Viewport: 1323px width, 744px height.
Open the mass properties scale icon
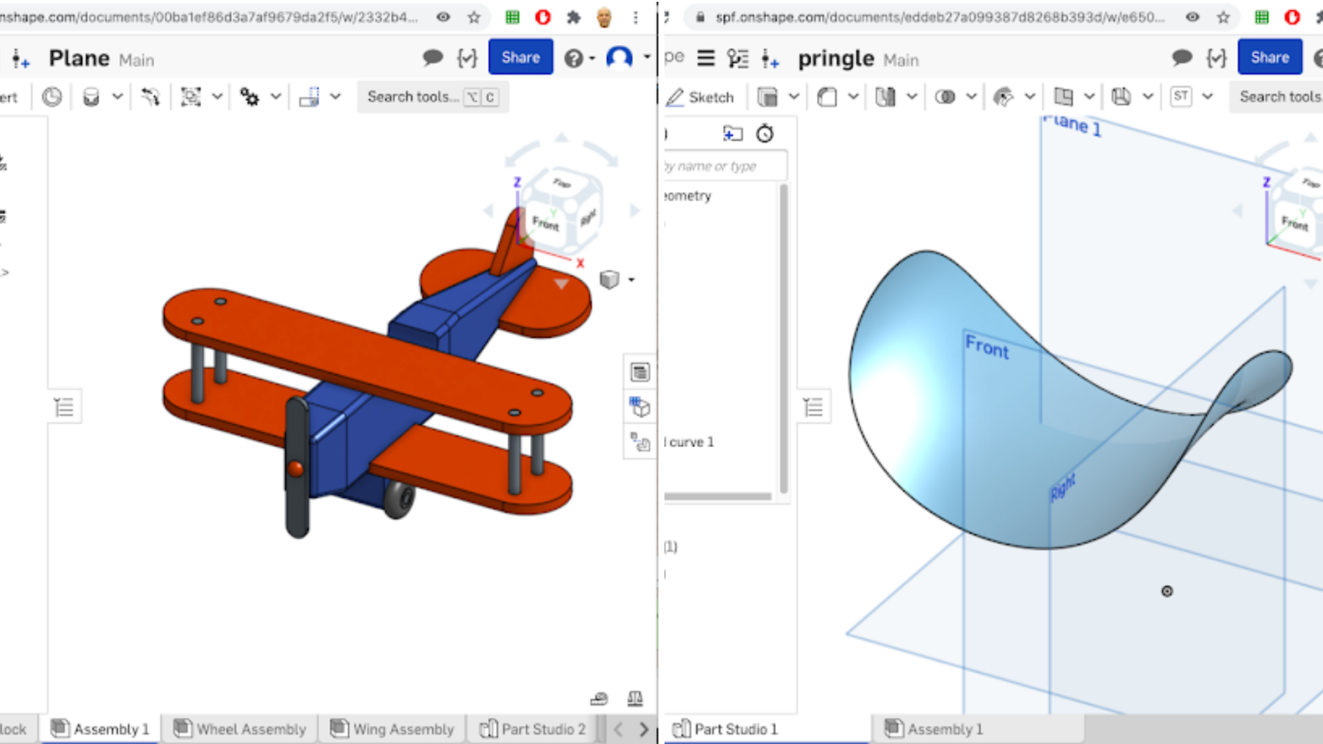coord(634,698)
